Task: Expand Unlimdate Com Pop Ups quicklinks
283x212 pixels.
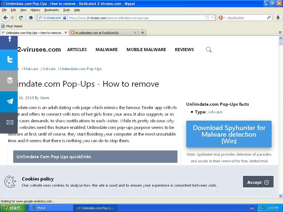Action: 95,157
